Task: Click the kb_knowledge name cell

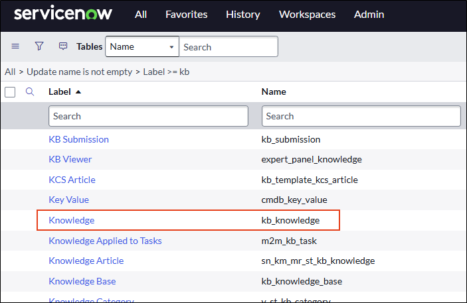Action: click(290, 220)
